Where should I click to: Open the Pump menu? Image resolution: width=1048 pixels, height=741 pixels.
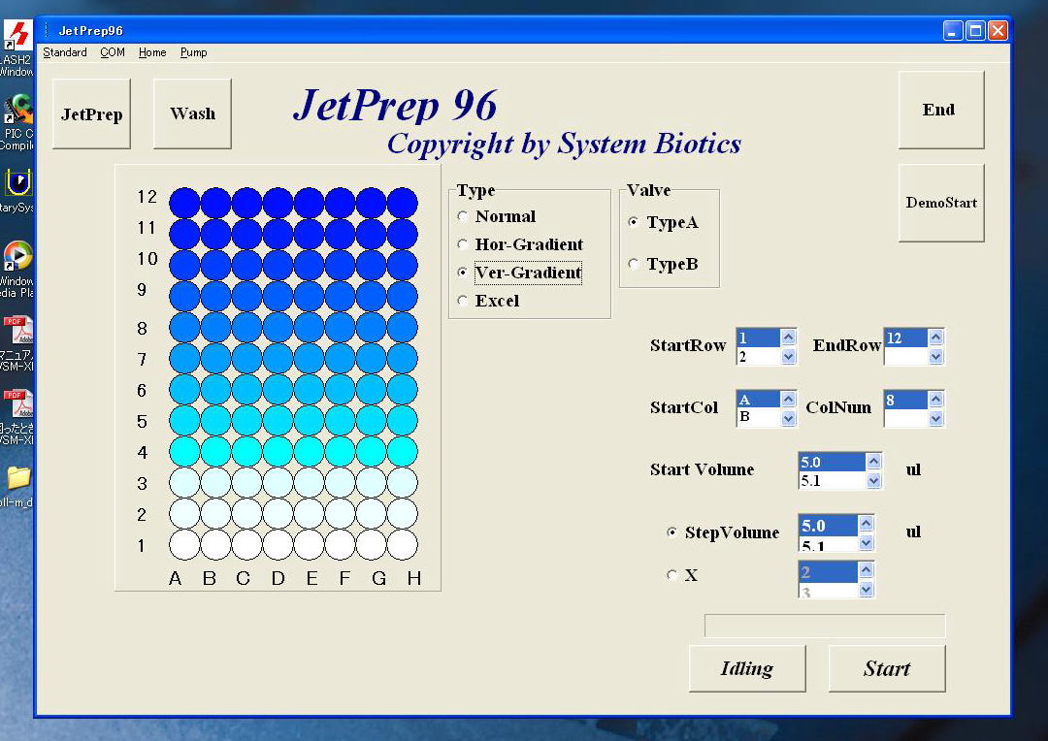pos(193,52)
